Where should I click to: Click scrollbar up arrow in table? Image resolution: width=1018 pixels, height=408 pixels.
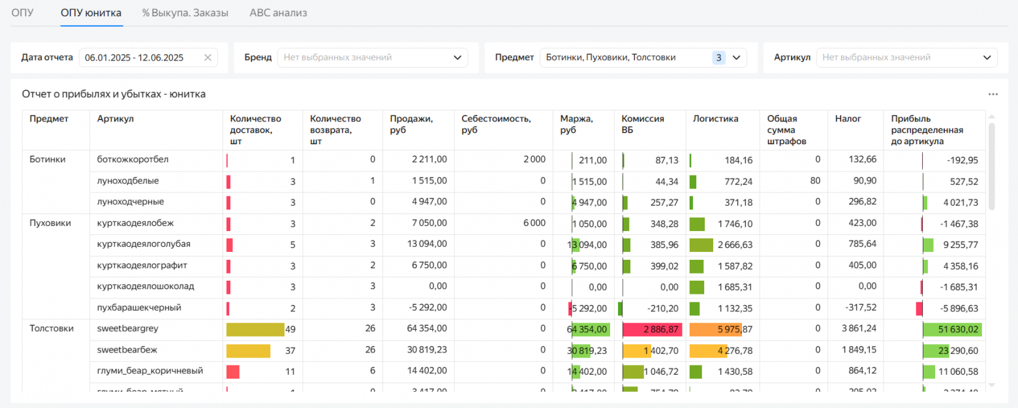(x=992, y=118)
